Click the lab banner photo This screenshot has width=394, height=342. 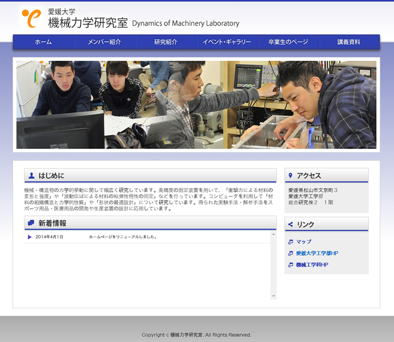(x=196, y=105)
